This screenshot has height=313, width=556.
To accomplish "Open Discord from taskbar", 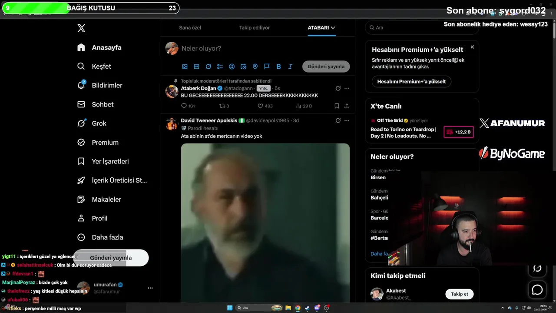I will coord(317,308).
